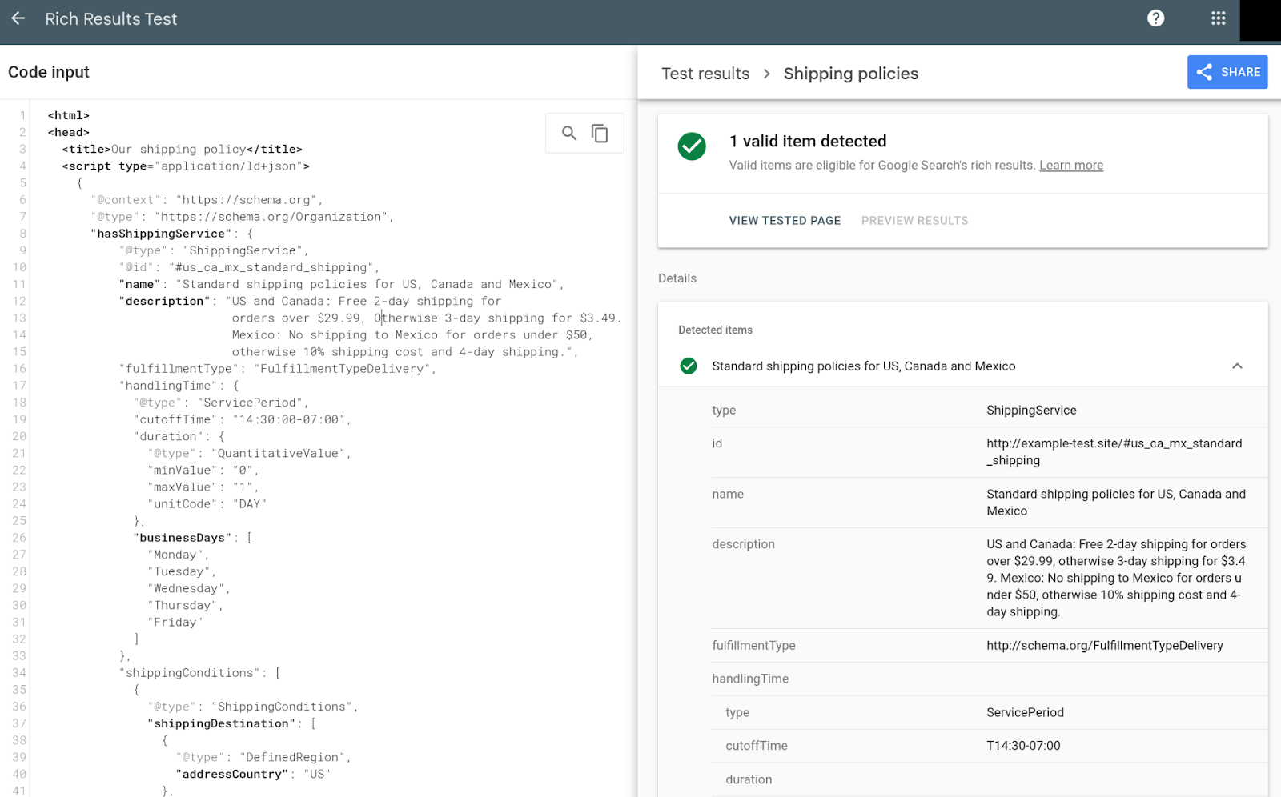The width and height of the screenshot is (1281, 797).
Task: Select the description value in Detected items
Action: 1117,578
